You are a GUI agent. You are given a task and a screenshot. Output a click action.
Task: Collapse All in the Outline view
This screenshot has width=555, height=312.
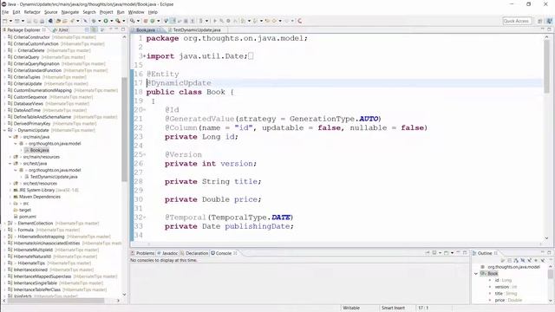point(509,260)
